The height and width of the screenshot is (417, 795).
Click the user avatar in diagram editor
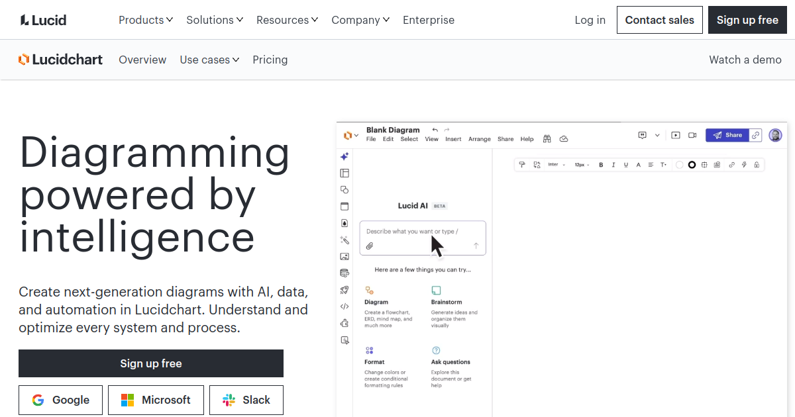[775, 135]
